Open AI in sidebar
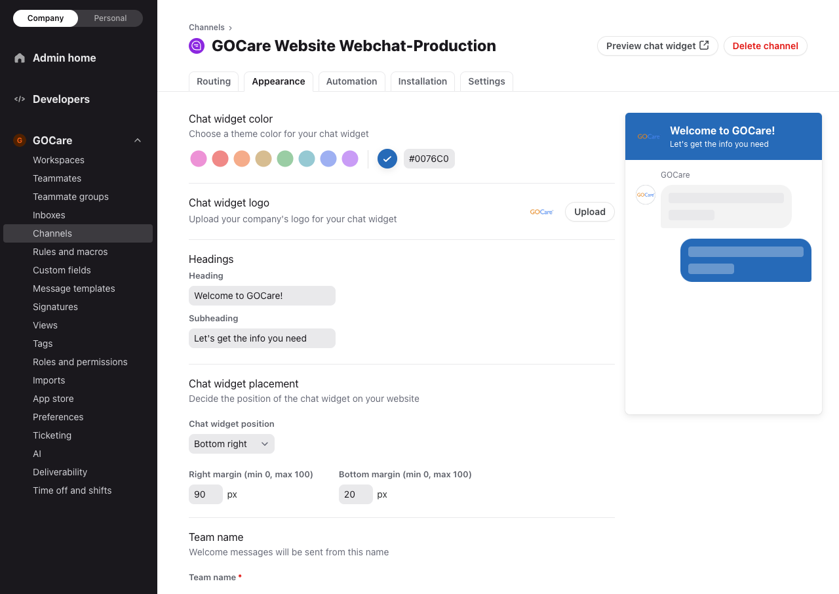The width and height of the screenshot is (839, 594). point(78,454)
